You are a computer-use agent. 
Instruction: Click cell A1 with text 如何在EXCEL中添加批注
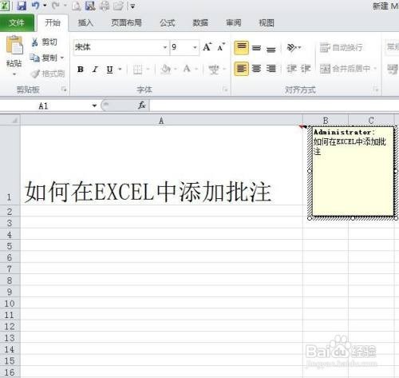pyautogui.click(x=161, y=165)
